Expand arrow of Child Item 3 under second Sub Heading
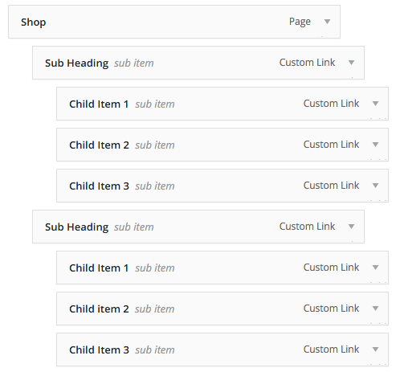This screenshot has height=372, width=396. pyautogui.click(x=375, y=350)
